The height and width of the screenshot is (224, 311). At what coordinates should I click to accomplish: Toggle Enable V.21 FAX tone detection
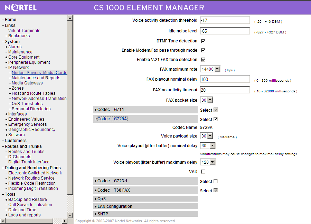click(203, 60)
